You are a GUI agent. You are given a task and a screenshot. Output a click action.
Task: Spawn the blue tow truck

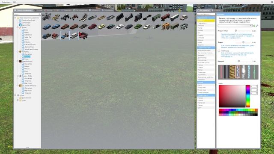[x=65, y=36]
